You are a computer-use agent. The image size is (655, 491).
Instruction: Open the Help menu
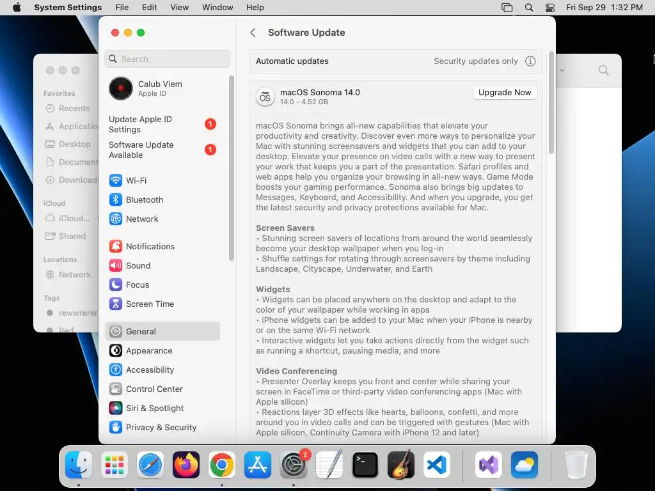(x=255, y=8)
